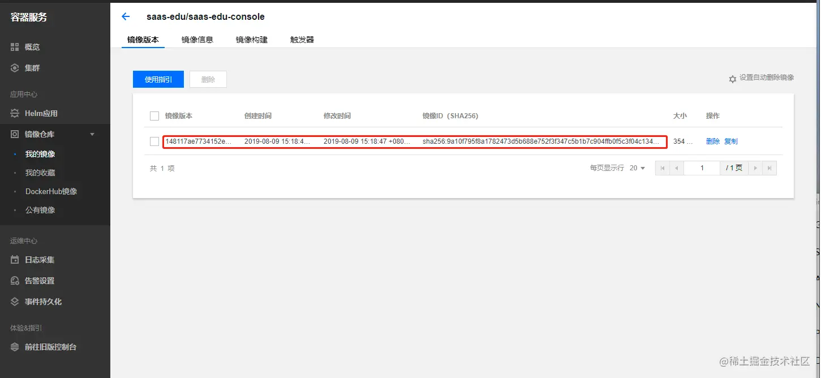Click the gear icon for auto-delete settings
Screen dimensions: 821x378
[733, 79]
